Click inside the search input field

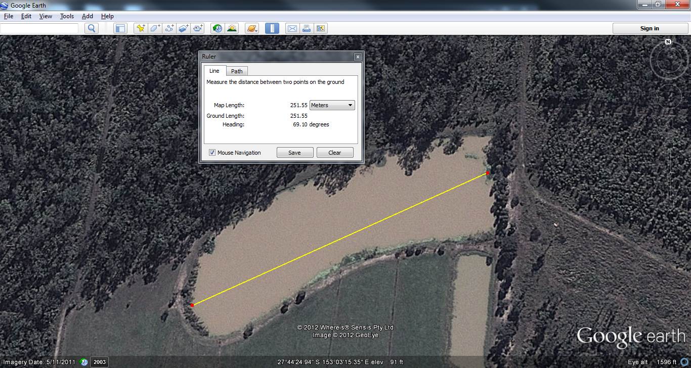tap(39, 28)
